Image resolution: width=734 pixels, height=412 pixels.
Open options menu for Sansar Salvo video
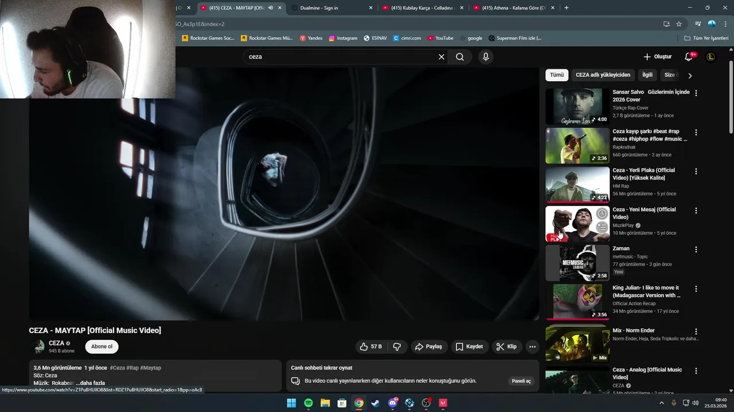tap(696, 93)
